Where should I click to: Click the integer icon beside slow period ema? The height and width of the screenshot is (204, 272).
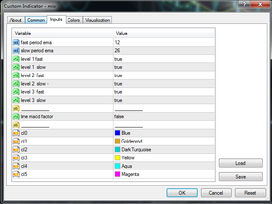16,51
